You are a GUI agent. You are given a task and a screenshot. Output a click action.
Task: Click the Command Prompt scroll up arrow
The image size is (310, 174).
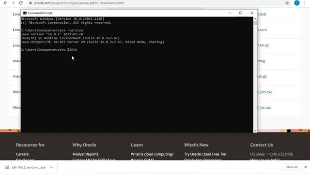tap(255, 19)
